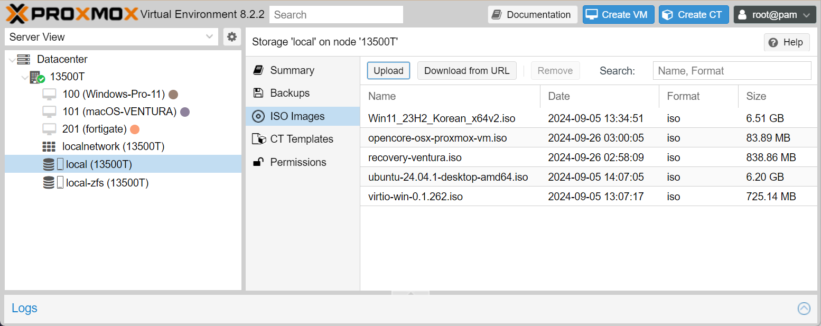The image size is (821, 326).
Task: Click the 13500T node icon
Action: click(37, 77)
